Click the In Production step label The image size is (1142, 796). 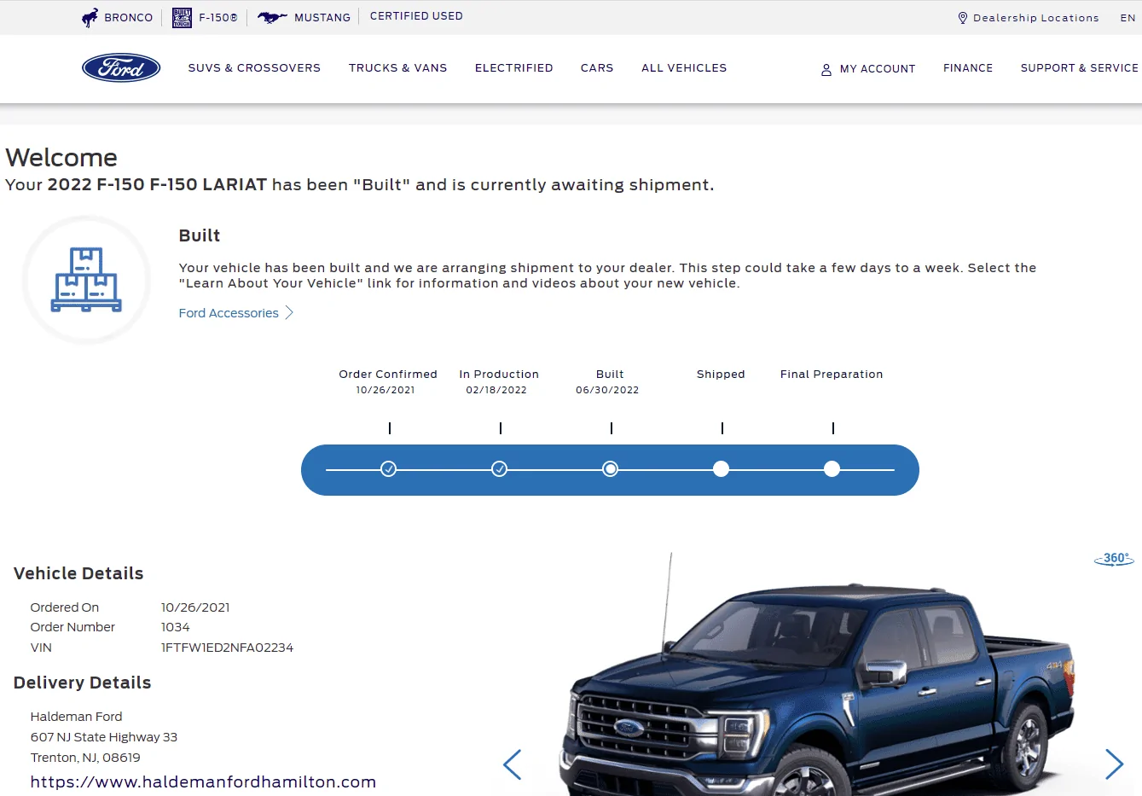[x=499, y=375]
